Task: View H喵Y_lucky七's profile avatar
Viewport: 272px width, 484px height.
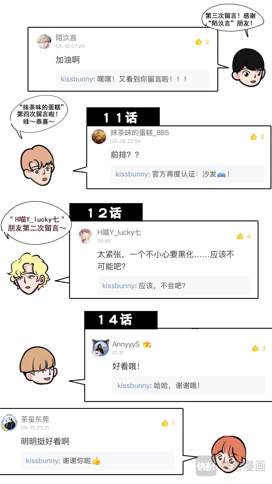Action: [x=86, y=236]
